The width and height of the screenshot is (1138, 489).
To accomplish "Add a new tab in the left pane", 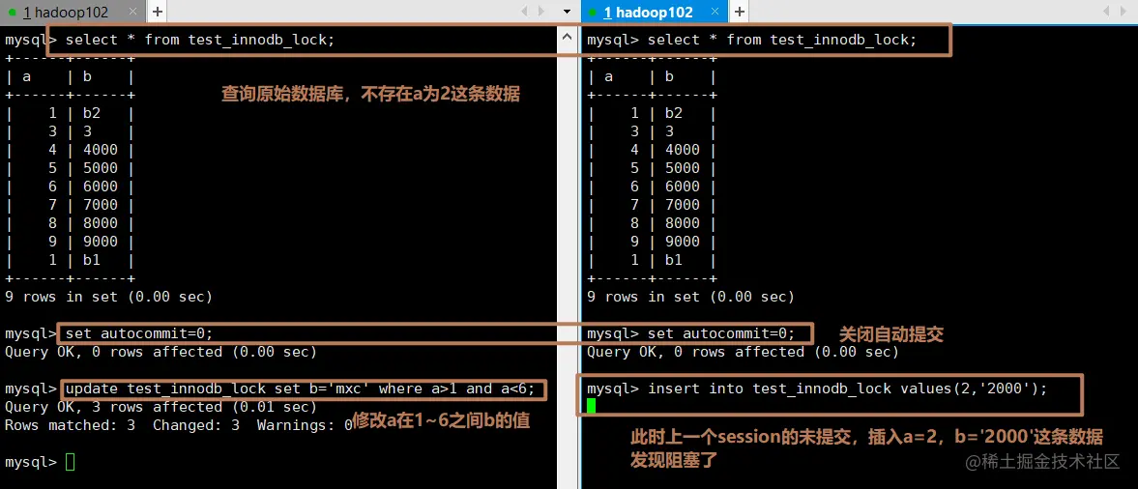I will click(157, 12).
